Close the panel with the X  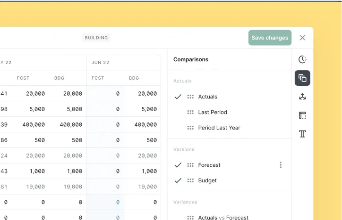pyautogui.click(x=302, y=38)
